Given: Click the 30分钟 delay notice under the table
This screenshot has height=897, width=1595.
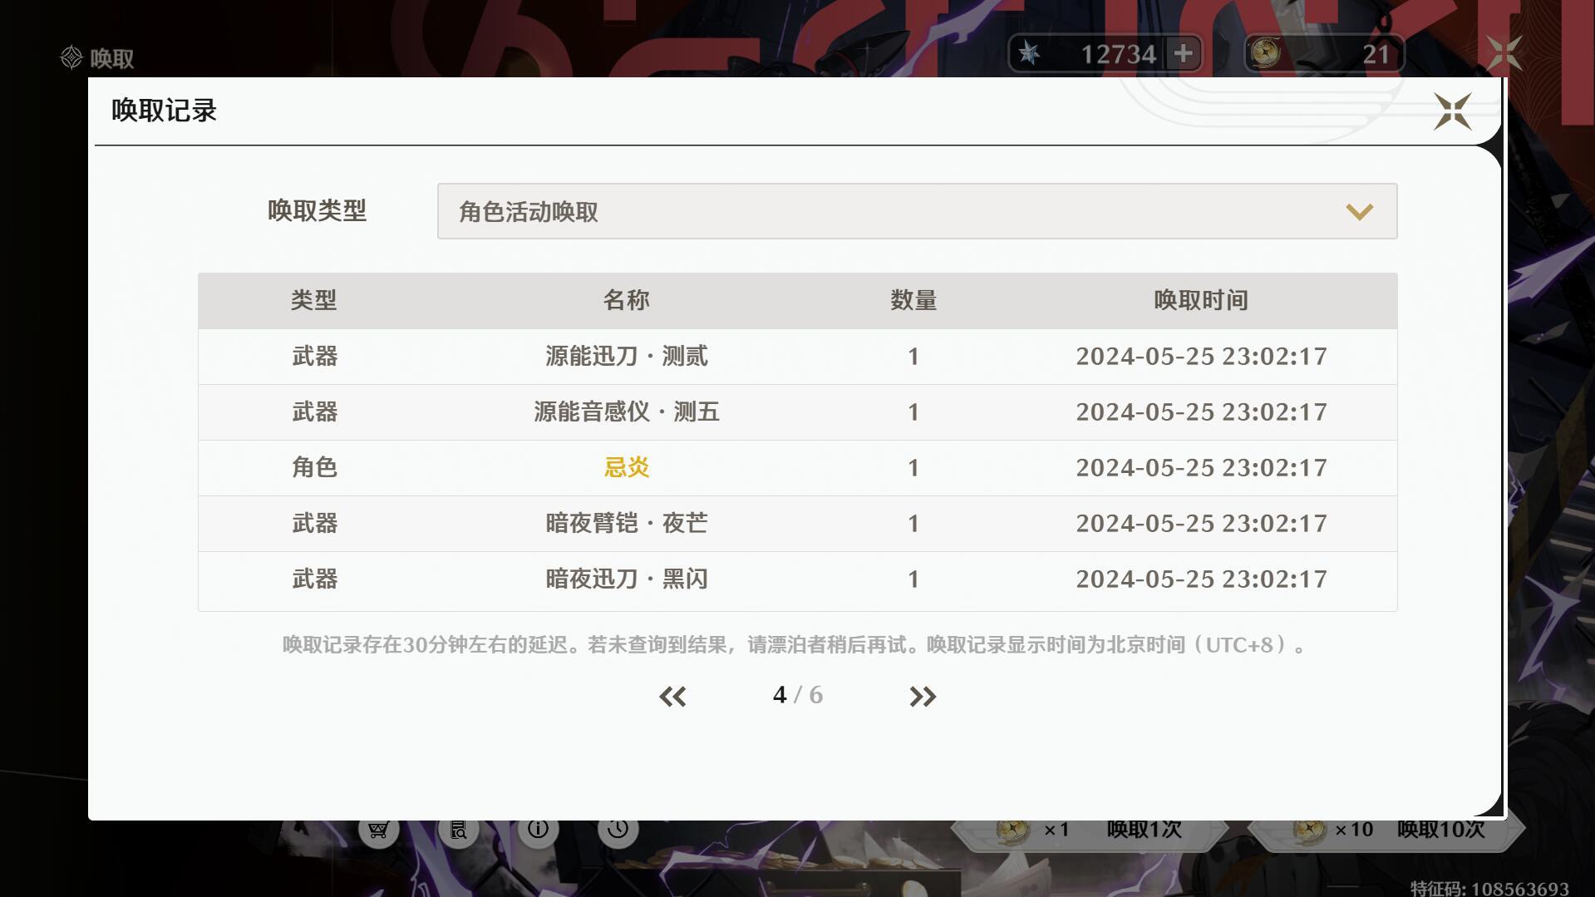Looking at the screenshot, I should tap(795, 645).
